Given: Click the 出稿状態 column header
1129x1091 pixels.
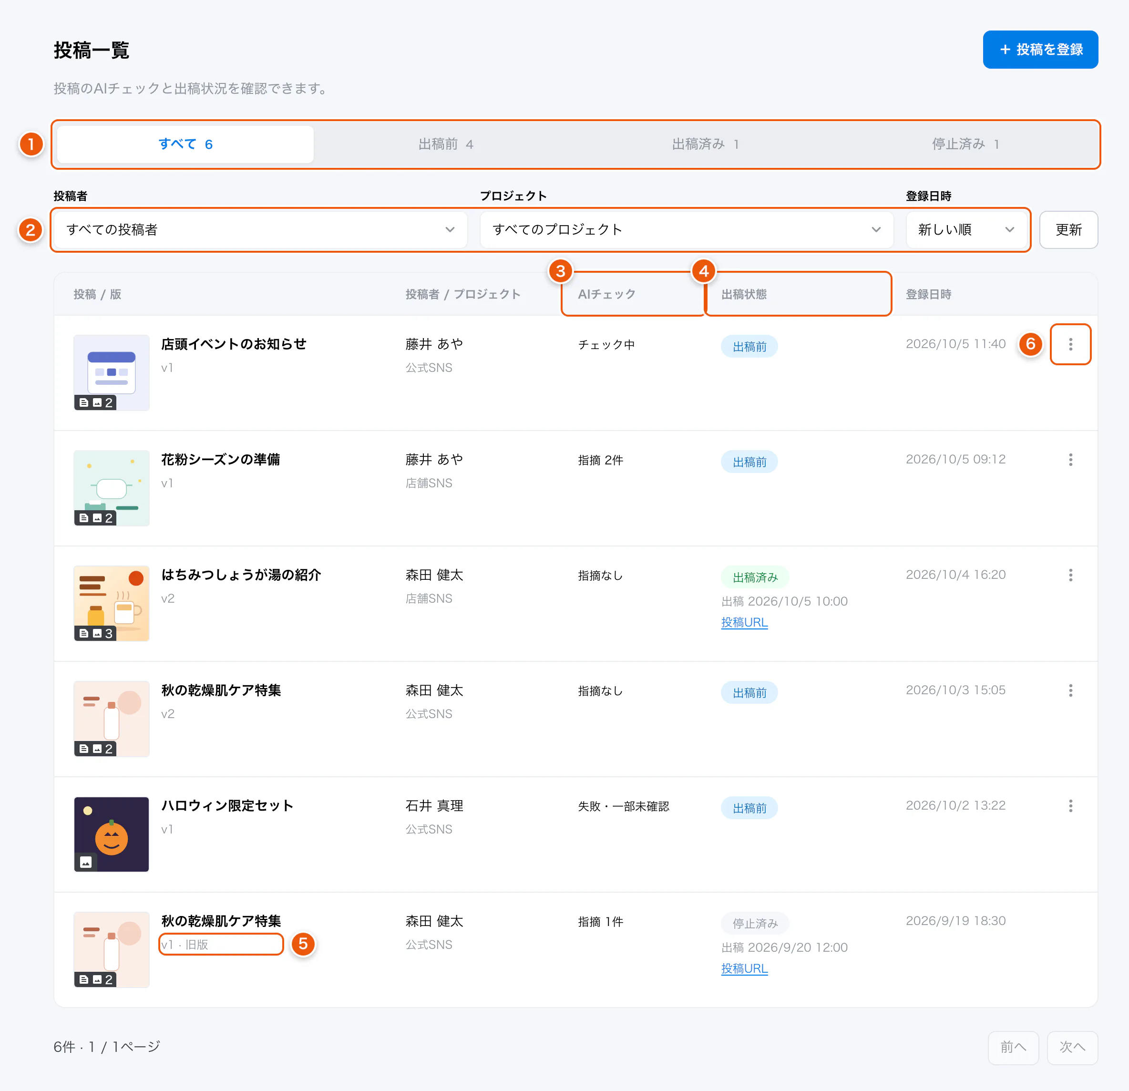Looking at the screenshot, I should click(x=744, y=294).
